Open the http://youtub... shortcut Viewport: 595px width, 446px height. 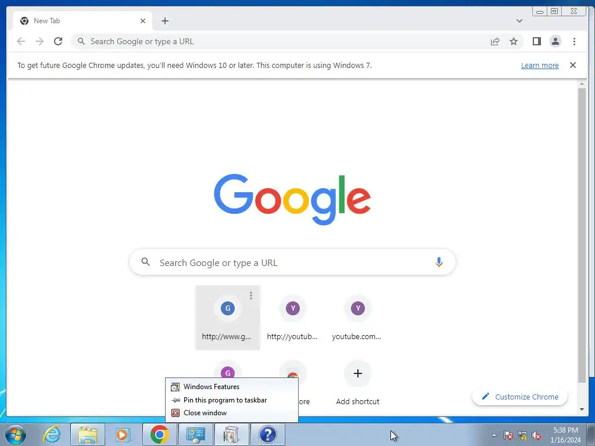click(x=292, y=318)
